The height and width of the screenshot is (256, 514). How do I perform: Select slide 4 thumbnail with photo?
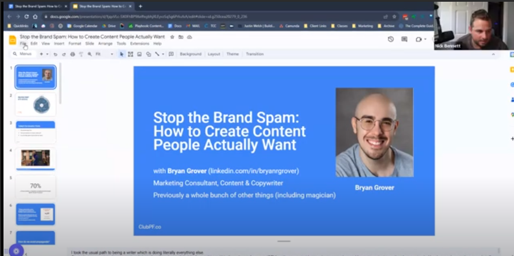point(35,159)
